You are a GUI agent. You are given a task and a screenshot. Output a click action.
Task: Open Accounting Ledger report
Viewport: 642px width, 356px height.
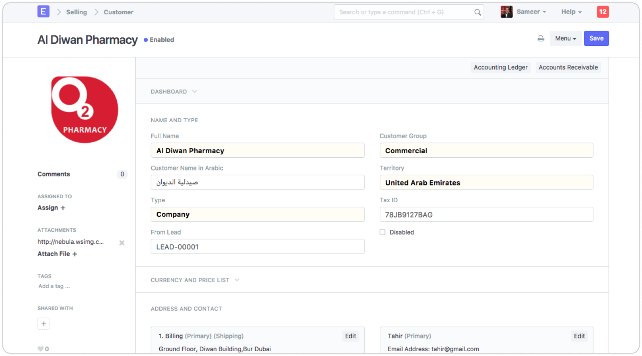[501, 68]
